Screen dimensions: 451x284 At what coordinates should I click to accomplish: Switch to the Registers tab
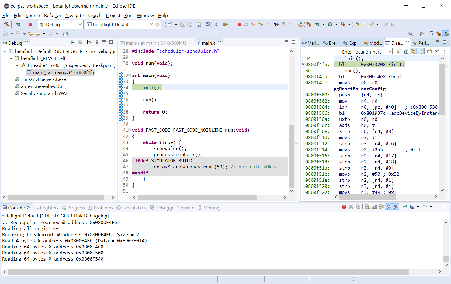click(x=46, y=208)
